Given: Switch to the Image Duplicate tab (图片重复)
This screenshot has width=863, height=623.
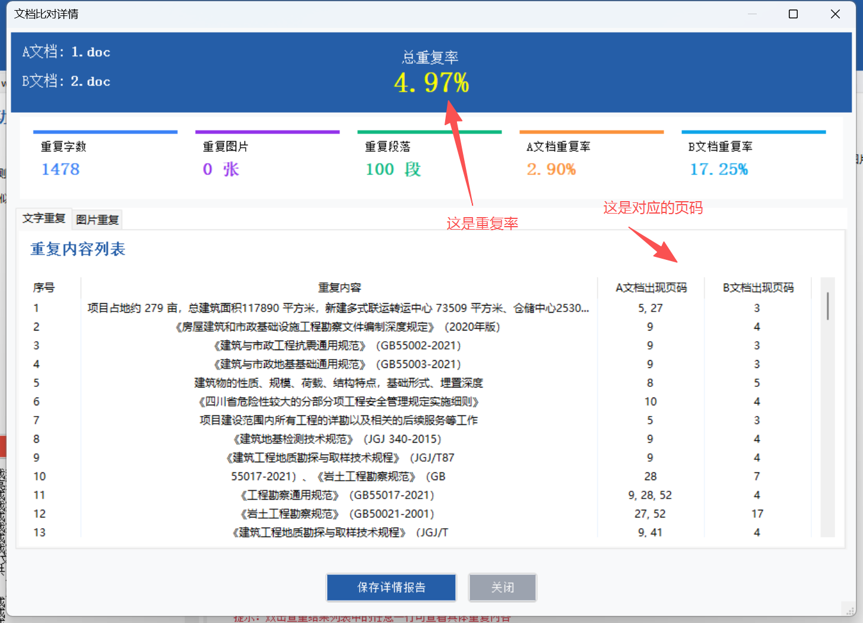Looking at the screenshot, I should (x=97, y=220).
